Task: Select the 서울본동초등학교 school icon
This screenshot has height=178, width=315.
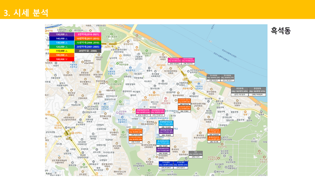Action: pos(111,69)
